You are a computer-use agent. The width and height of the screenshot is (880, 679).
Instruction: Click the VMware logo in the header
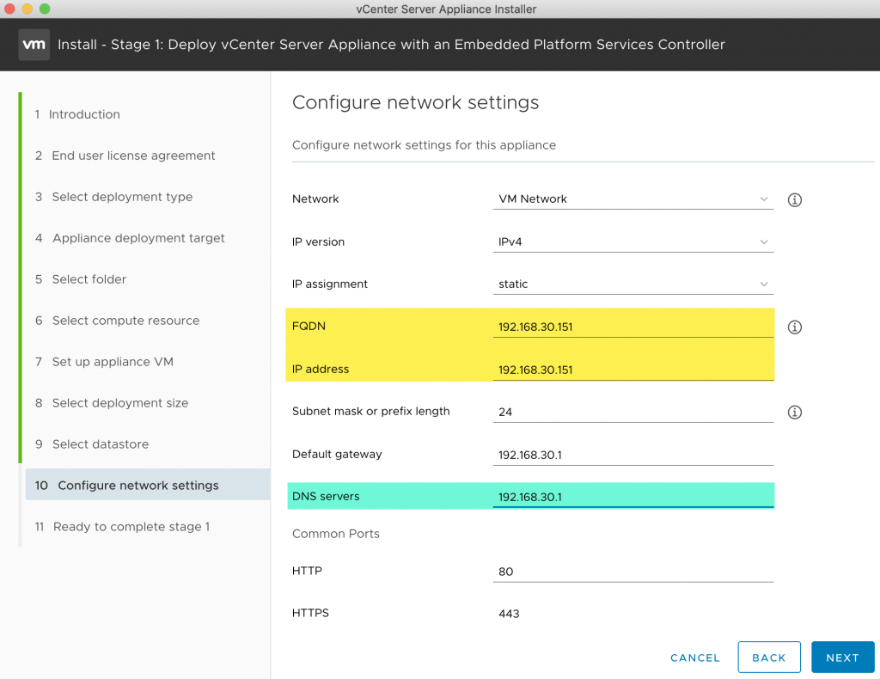pos(34,44)
